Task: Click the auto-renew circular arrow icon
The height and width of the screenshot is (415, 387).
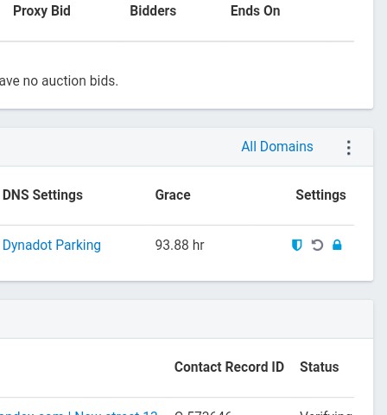Action: (x=317, y=246)
